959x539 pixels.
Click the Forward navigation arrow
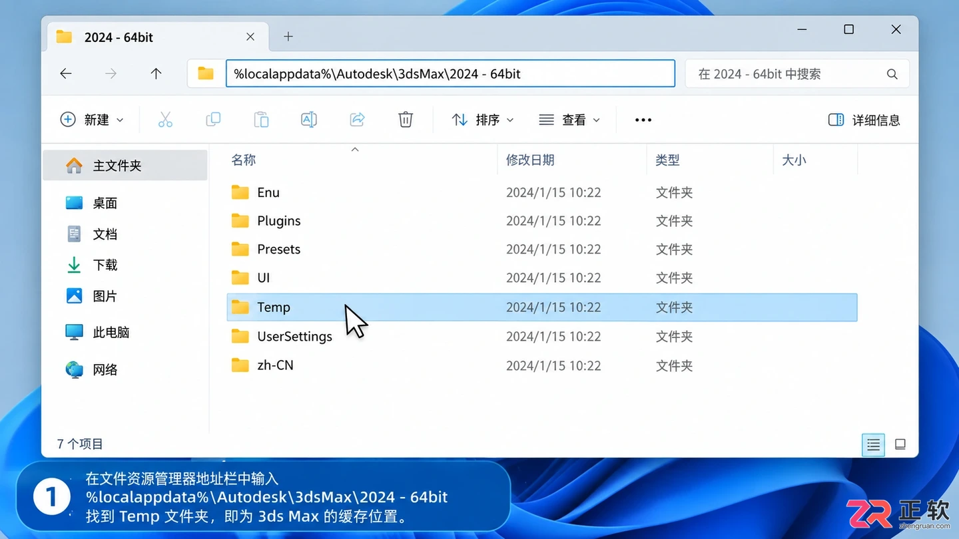click(111, 74)
